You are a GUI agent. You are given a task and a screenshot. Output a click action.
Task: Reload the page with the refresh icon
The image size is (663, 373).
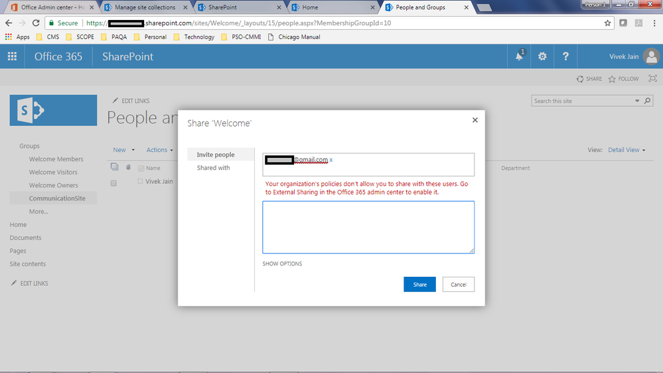pos(36,23)
